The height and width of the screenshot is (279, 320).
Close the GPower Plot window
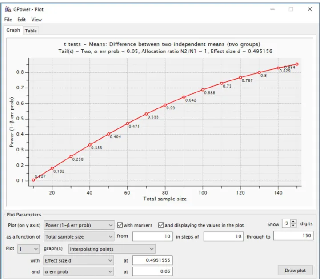[x=310, y=9]
